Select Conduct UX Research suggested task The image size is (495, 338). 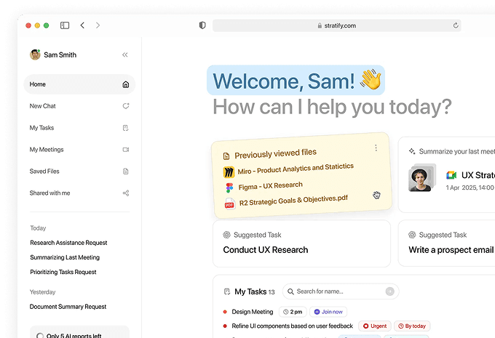266,250
